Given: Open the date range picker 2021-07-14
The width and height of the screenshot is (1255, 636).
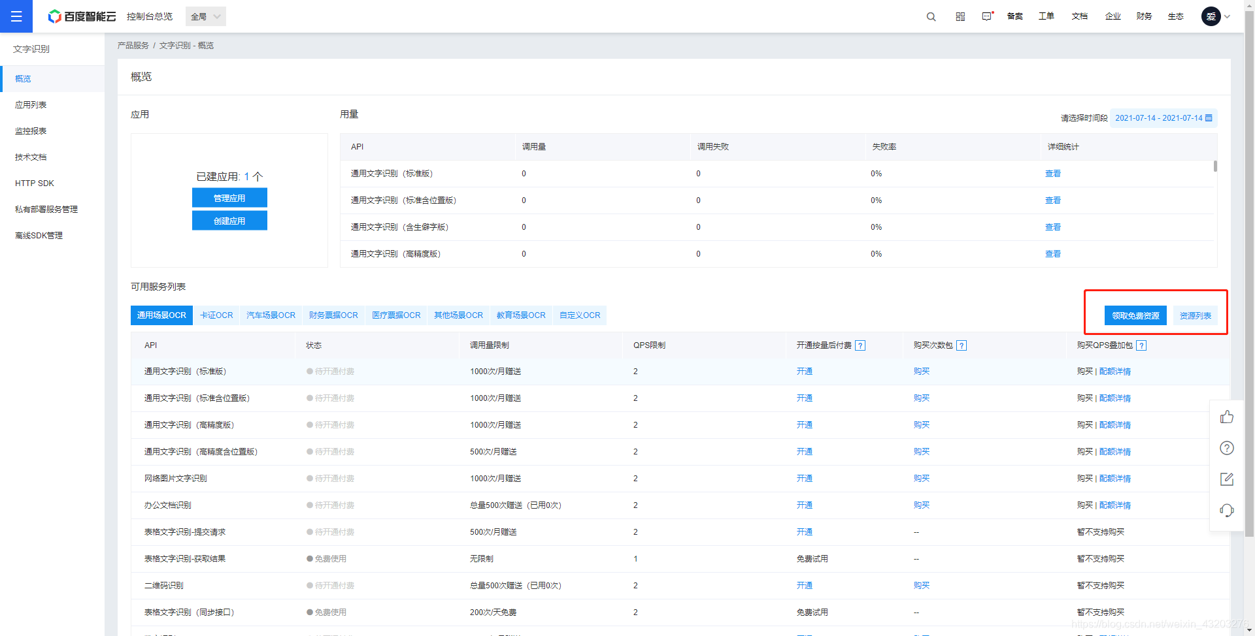Looking at the screenshot, I should [1163, 118].
